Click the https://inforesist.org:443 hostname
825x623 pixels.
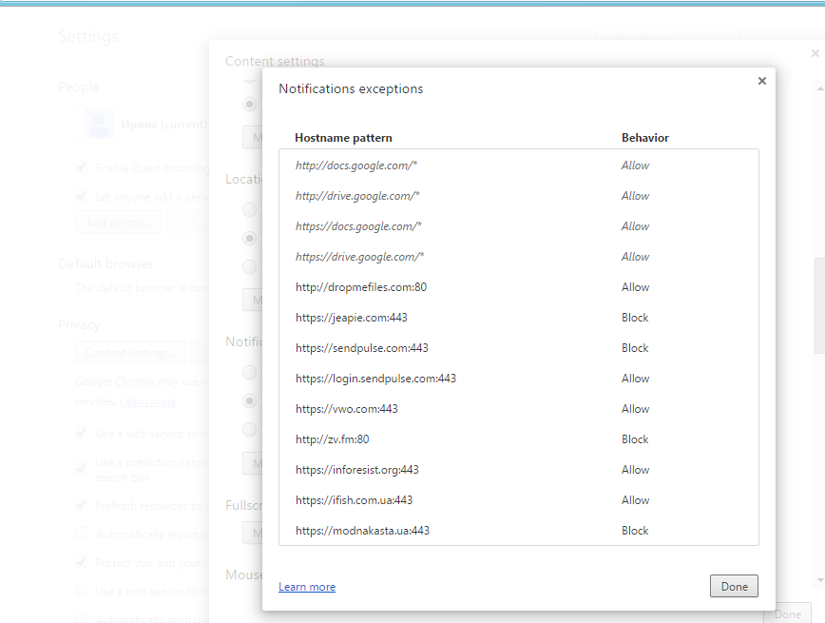click(356, 470)
